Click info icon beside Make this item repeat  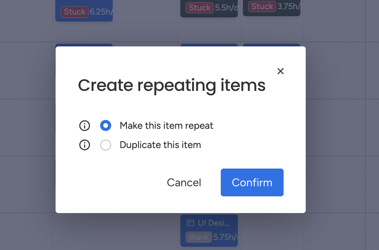click(x=84, y=126)
